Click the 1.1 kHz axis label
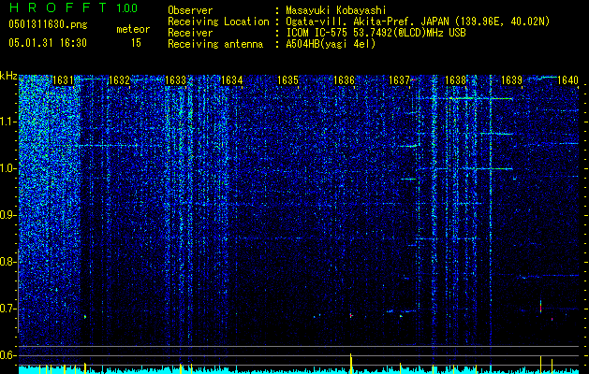This screenshot has height=374, width=589. tap(8, 122)
